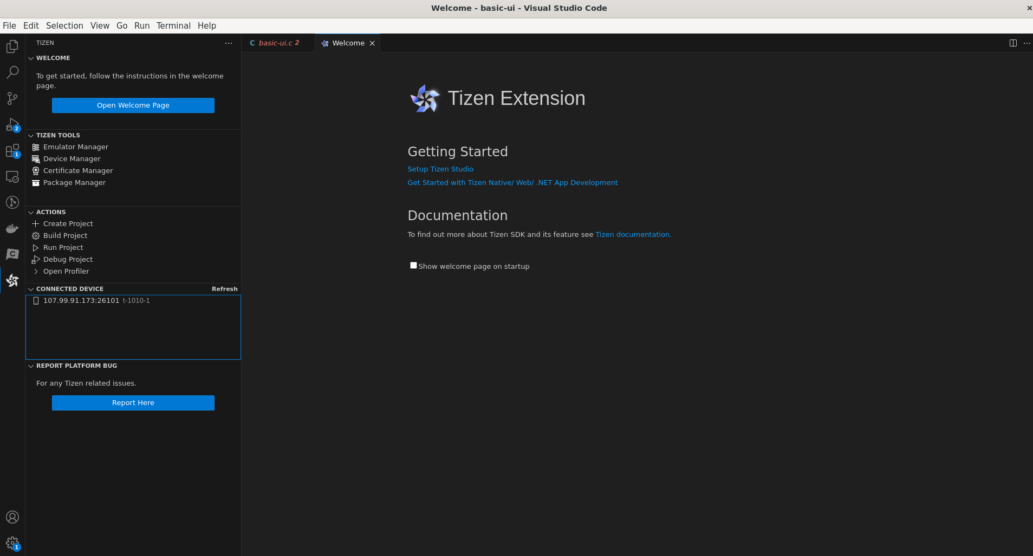Open the Manage gear icon

coord(12,542)
